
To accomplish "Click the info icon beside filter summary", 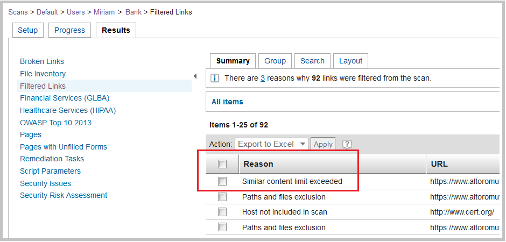I will point(215,78).
